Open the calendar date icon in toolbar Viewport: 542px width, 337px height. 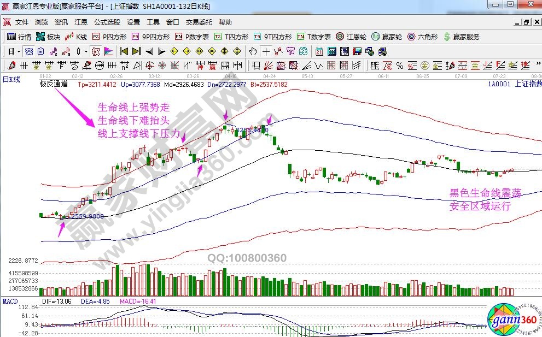(x=319, y=51)
